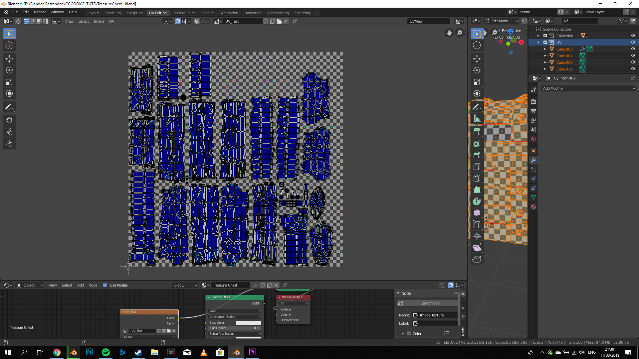Viewport: 639px width, 359px height.
Task: Collapse the UV collection tree
Action: pos(538,43)
